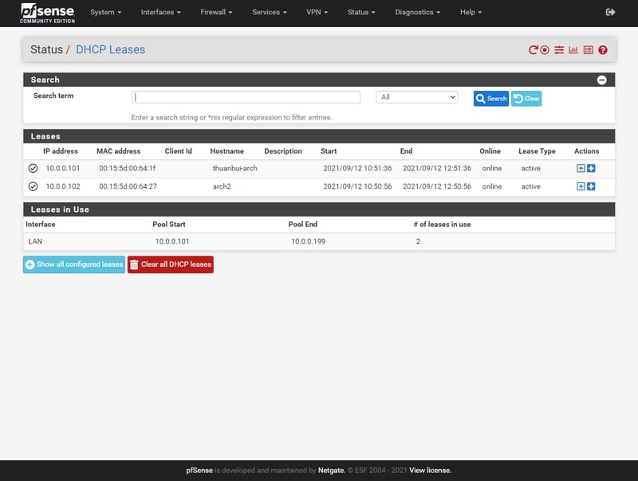Open the 'All' search field dropdown
Image resolution: width=638 pixels, height=481 pixels.
coord(417,97)
